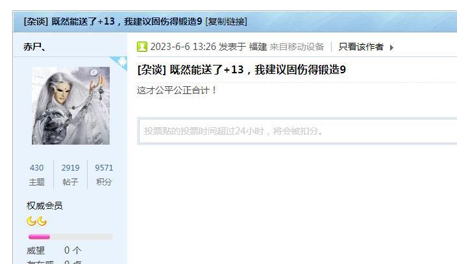Click the 威望 stat row
The height and width of the screenshot is (264, 457).
55,250
